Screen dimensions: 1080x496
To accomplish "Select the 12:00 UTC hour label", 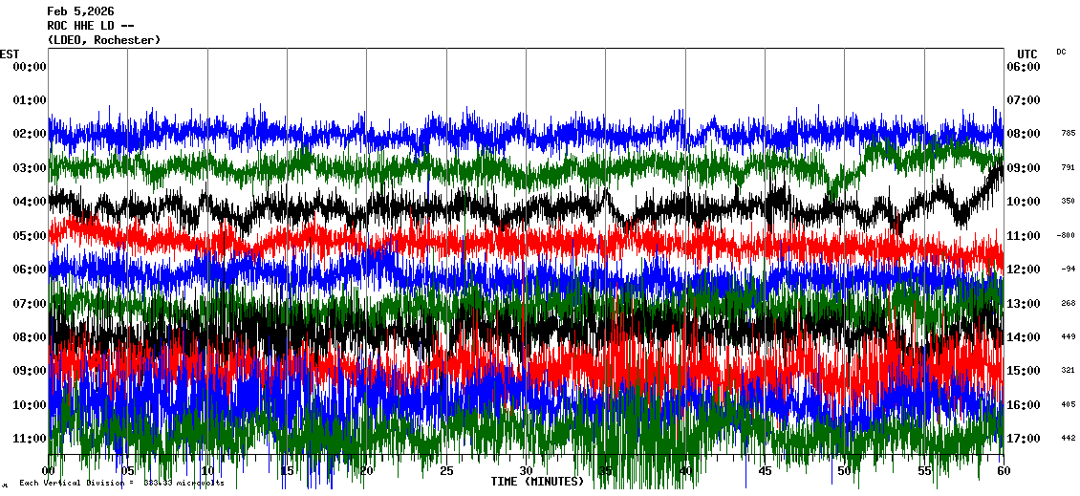I will pyautogui.click(x=1023, y=270).
